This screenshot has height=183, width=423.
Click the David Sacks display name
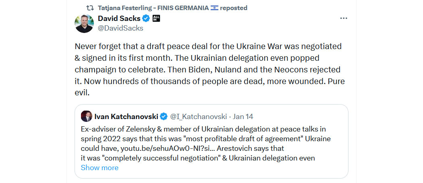click(x=119, y=19)
